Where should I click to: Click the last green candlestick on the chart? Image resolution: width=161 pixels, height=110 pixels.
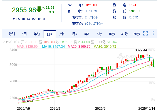tap(154, 63)
